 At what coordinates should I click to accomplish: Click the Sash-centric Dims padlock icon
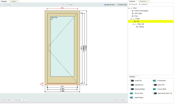pyautogui.click(x=171, y=93)
